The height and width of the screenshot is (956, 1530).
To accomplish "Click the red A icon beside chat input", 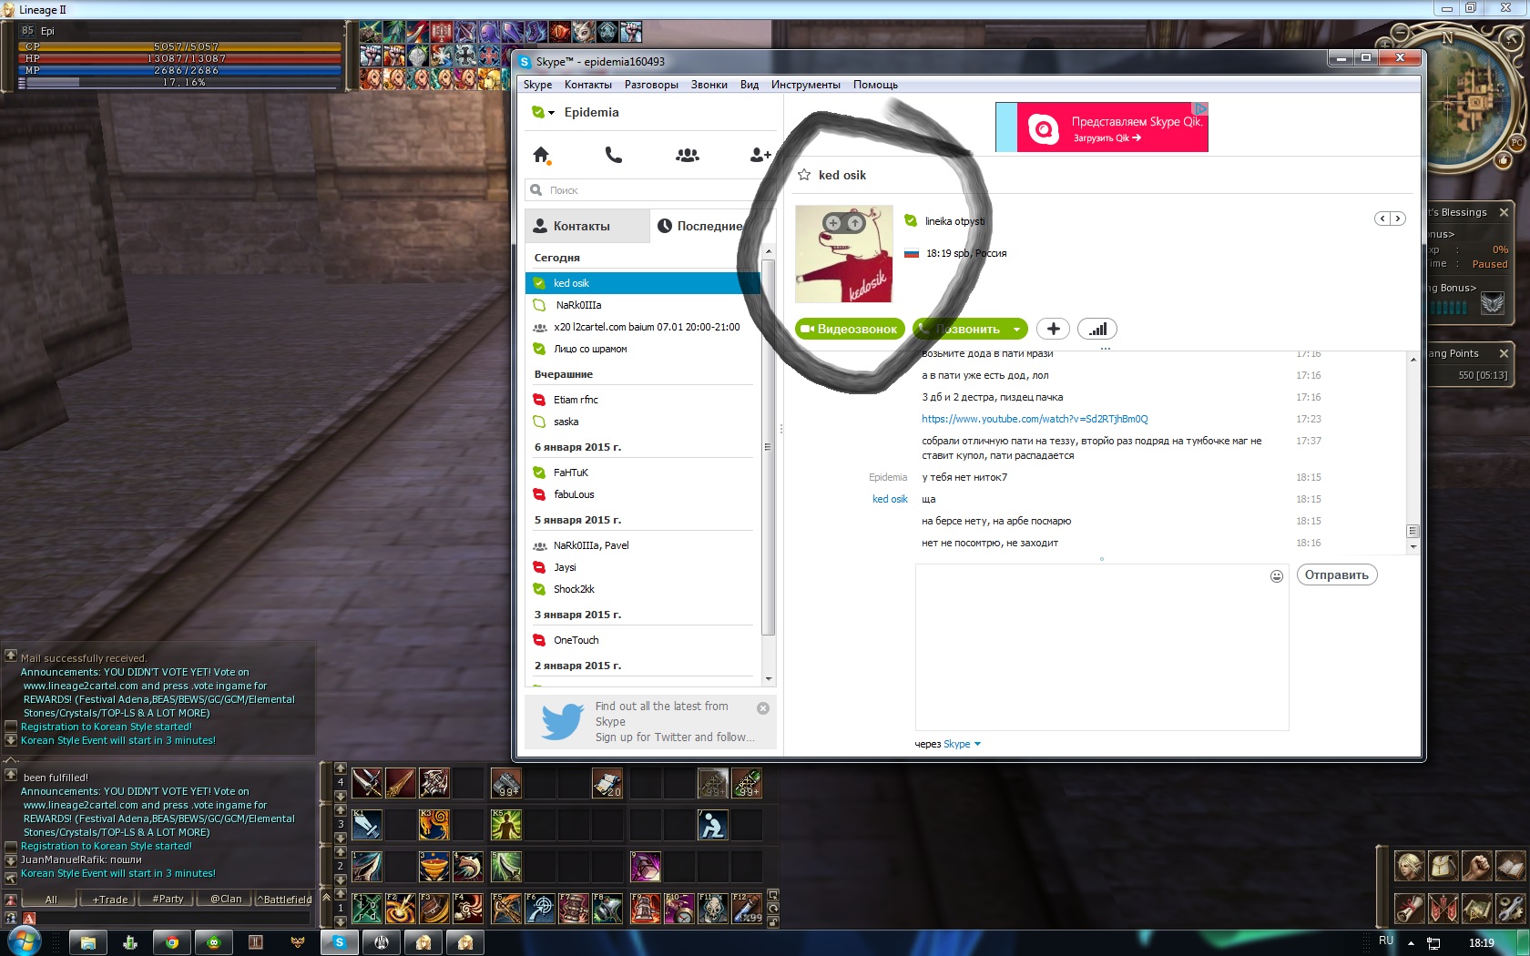I will point(29,918).
